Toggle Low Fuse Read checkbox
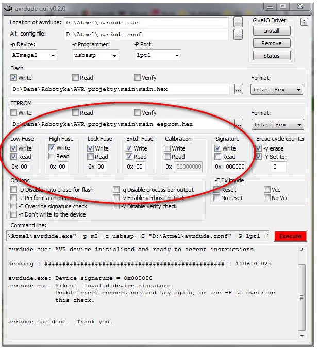Screen dimensions: 318x349 pos(13,157)
